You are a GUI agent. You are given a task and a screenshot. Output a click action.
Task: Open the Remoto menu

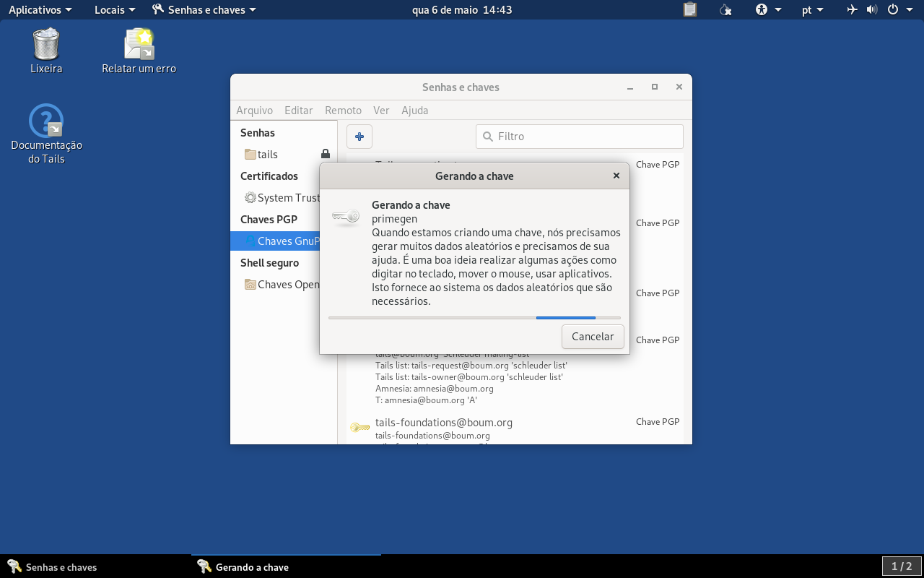point(343,111)
